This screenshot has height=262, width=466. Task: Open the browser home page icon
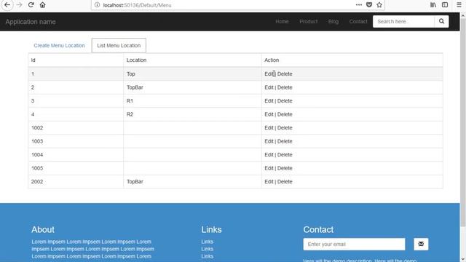tap(42, 5)
